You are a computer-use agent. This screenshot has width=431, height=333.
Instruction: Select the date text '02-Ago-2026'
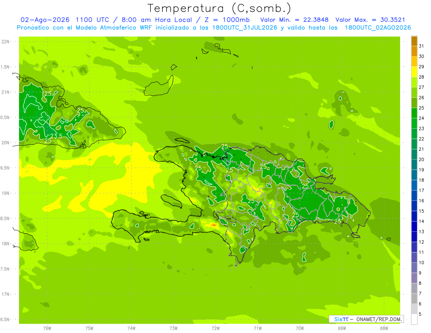(45, 20)
